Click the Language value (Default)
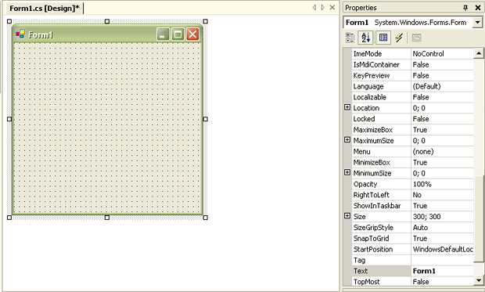 (426, 86)
